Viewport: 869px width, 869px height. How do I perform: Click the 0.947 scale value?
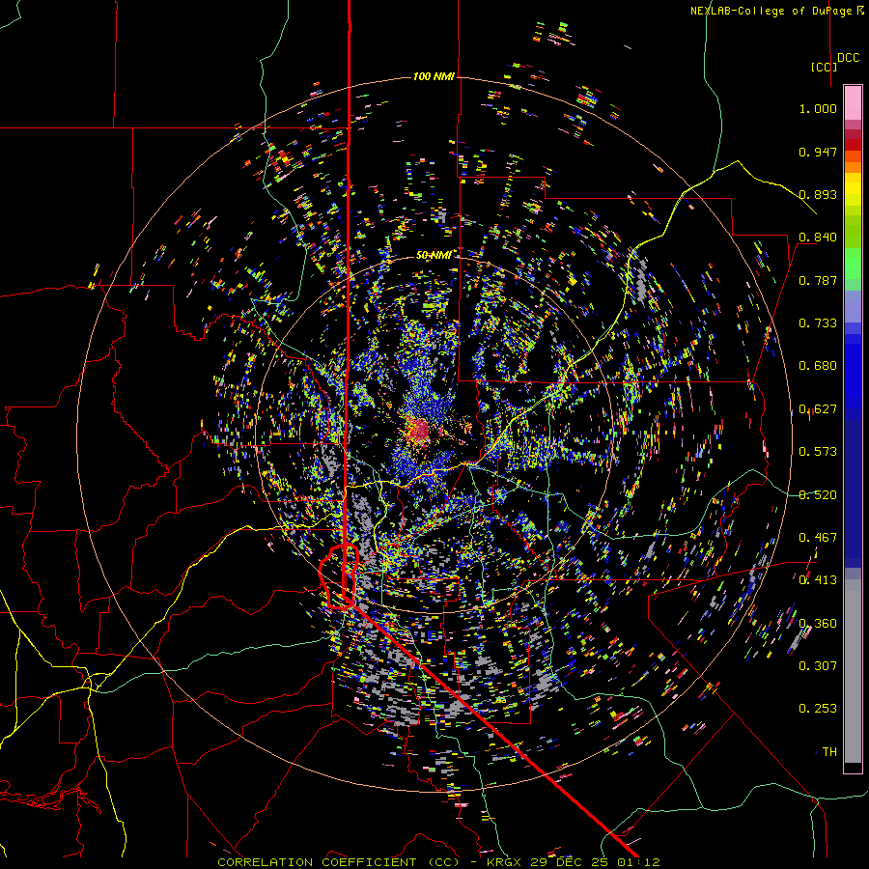coord(818,152)
